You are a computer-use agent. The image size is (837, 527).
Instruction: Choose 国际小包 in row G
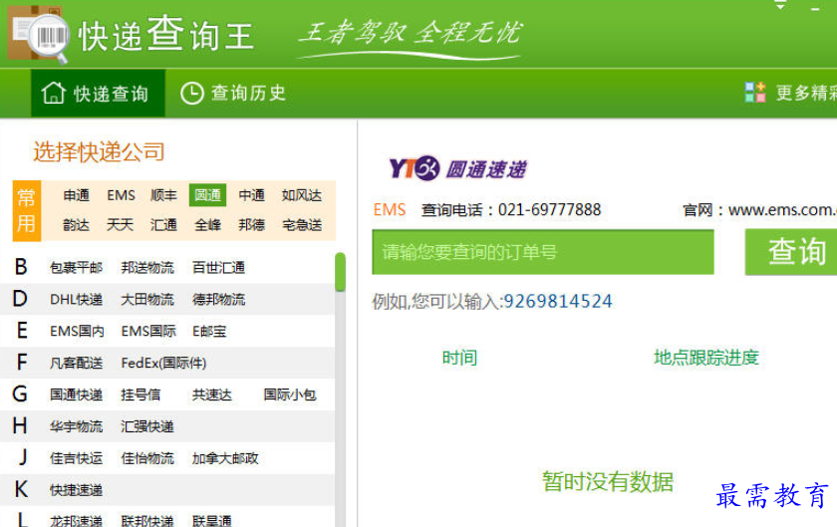click(x=290, y=395)
